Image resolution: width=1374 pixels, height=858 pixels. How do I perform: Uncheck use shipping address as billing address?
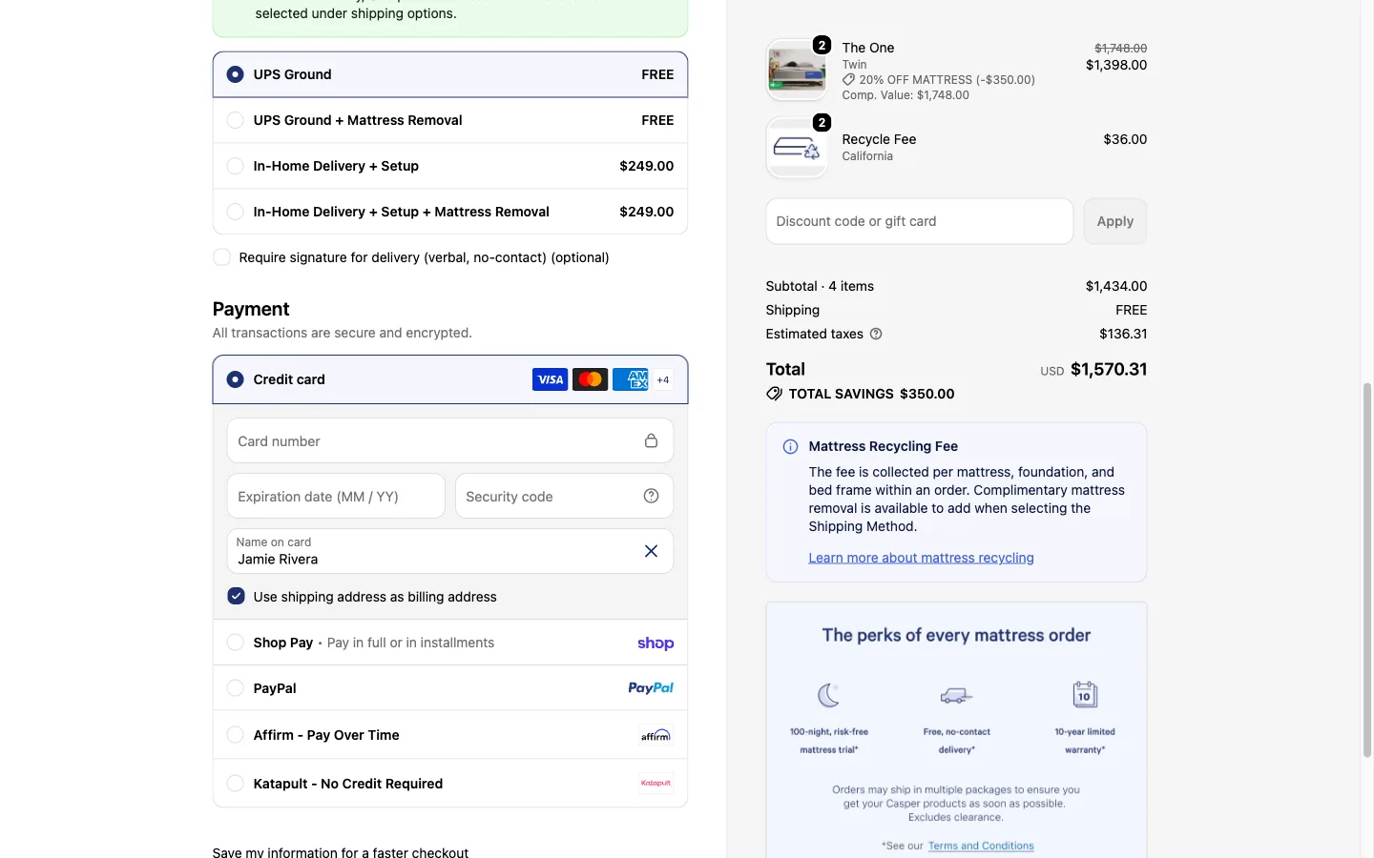tap(236, 596)
